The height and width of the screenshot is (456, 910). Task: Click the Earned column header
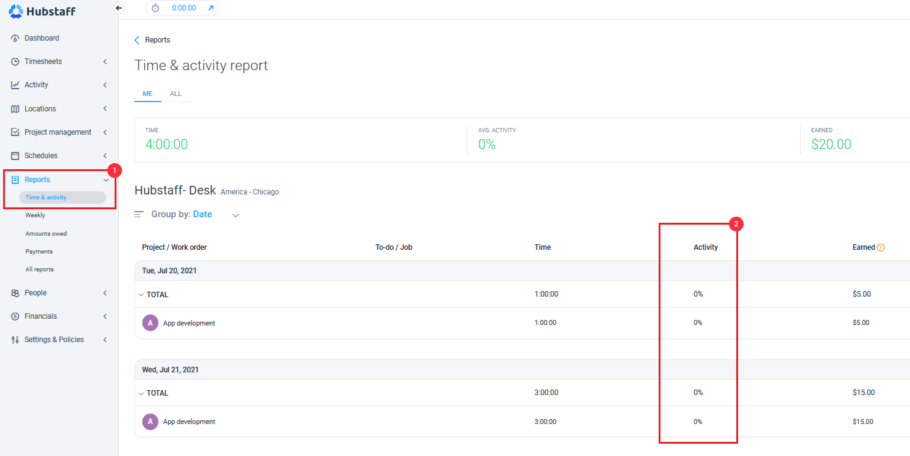pyautogui.click(x=864, y=247)
